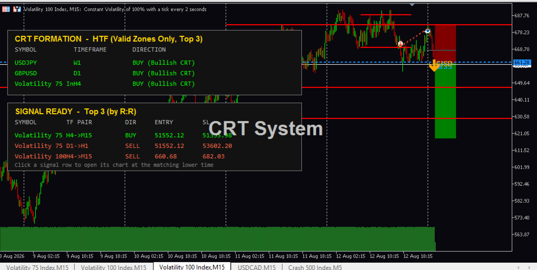The width and height of the screenshot is (537, 270).
Task: Click the CRT FORMATION panel title
Action: point(108,39)
